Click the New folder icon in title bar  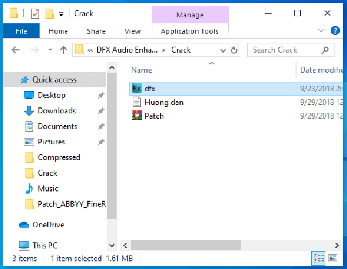[x=49, y=14]
